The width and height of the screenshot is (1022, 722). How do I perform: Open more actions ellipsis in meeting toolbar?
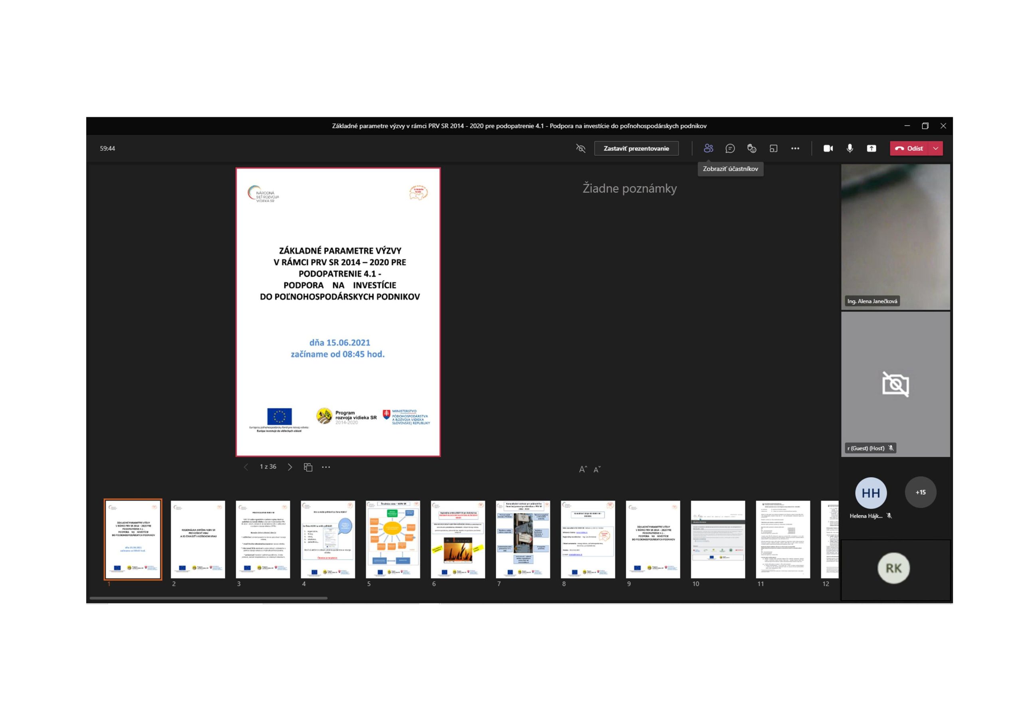(x=795, y=148)
